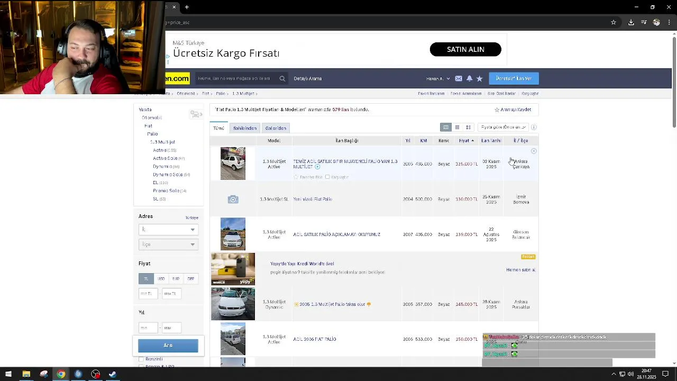This screenshot has height=381, width=677.
Task: Click the Ücretsiz İlan Ver button
Action: 514,78
